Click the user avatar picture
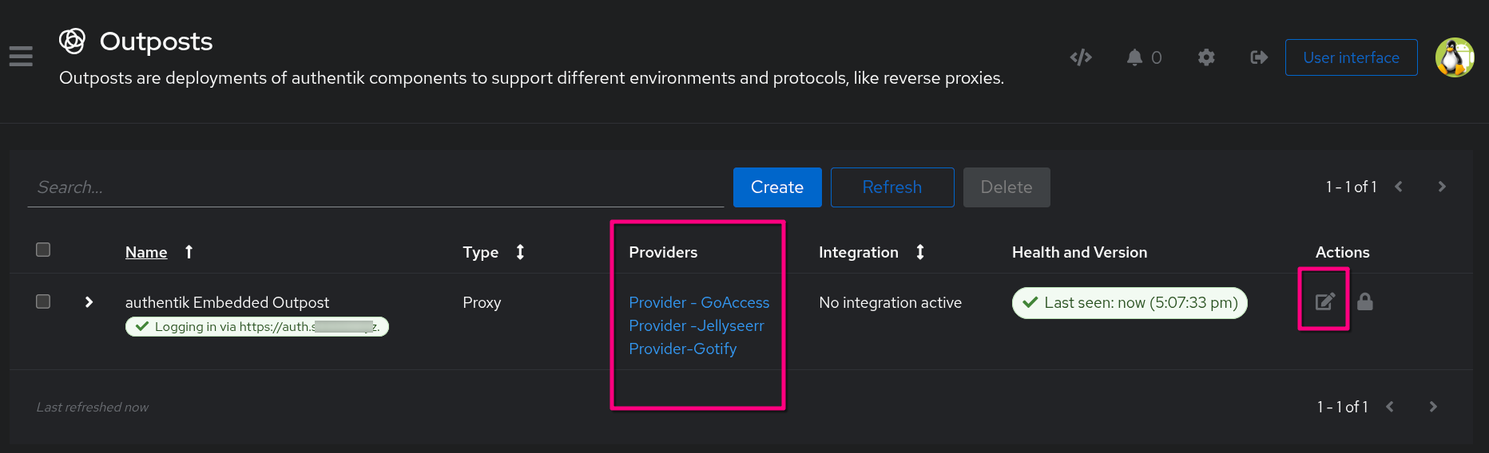 point(1455,57)
